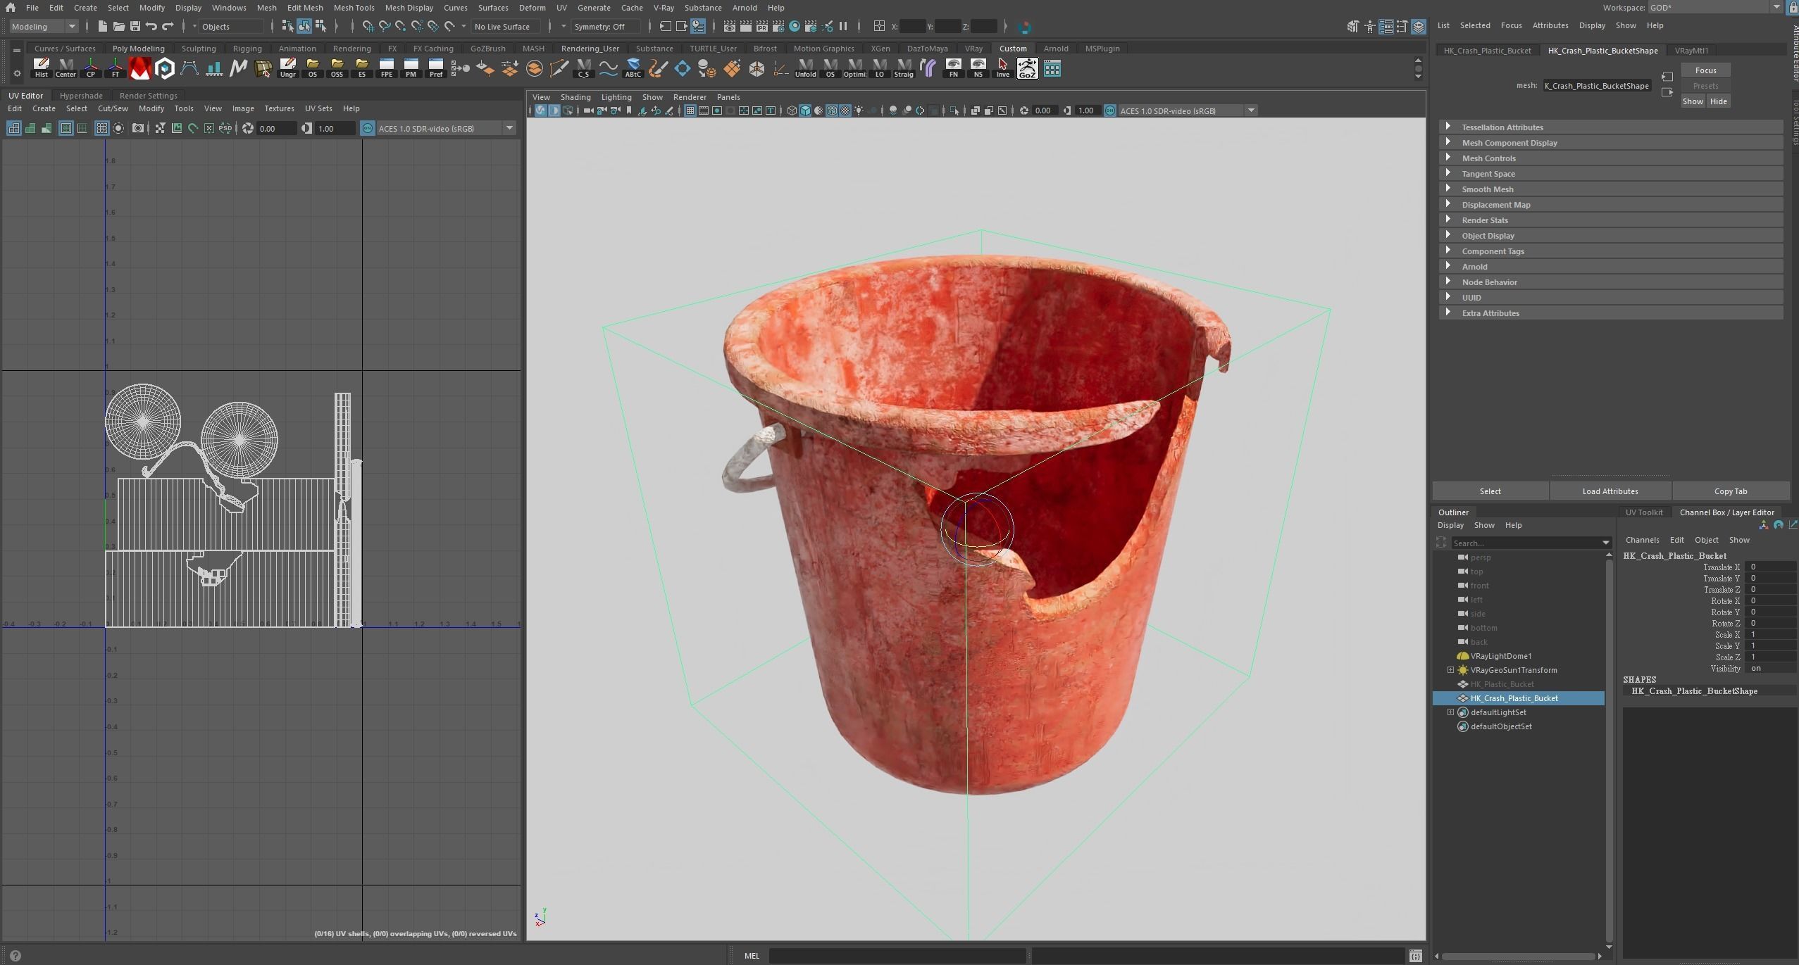1799x965 pixels.
Task: Pause viewport evaluation with the pause icon
Action: click(843, 26)
